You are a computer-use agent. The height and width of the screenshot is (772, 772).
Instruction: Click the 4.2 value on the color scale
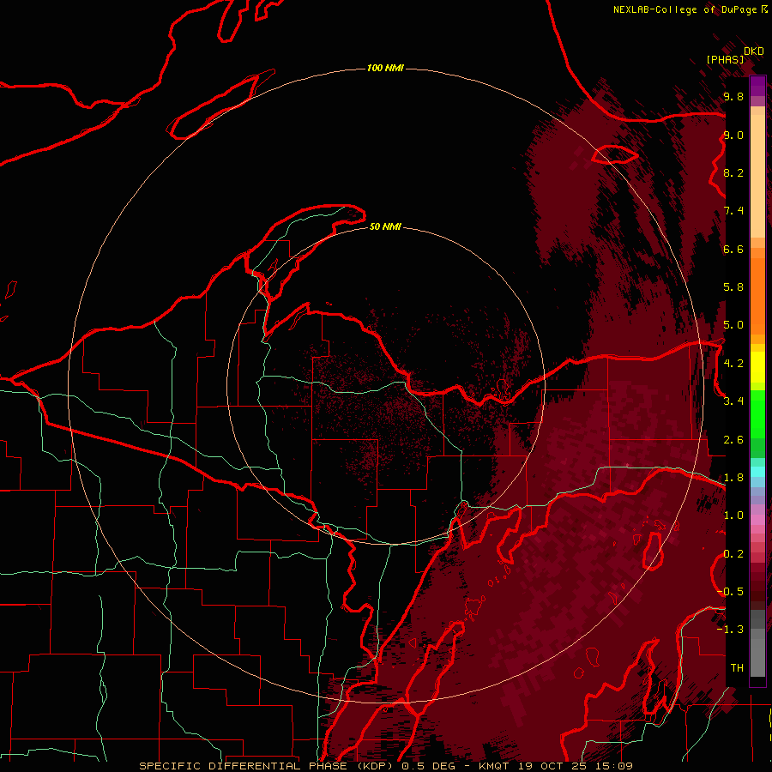click(x=733, y=364)
